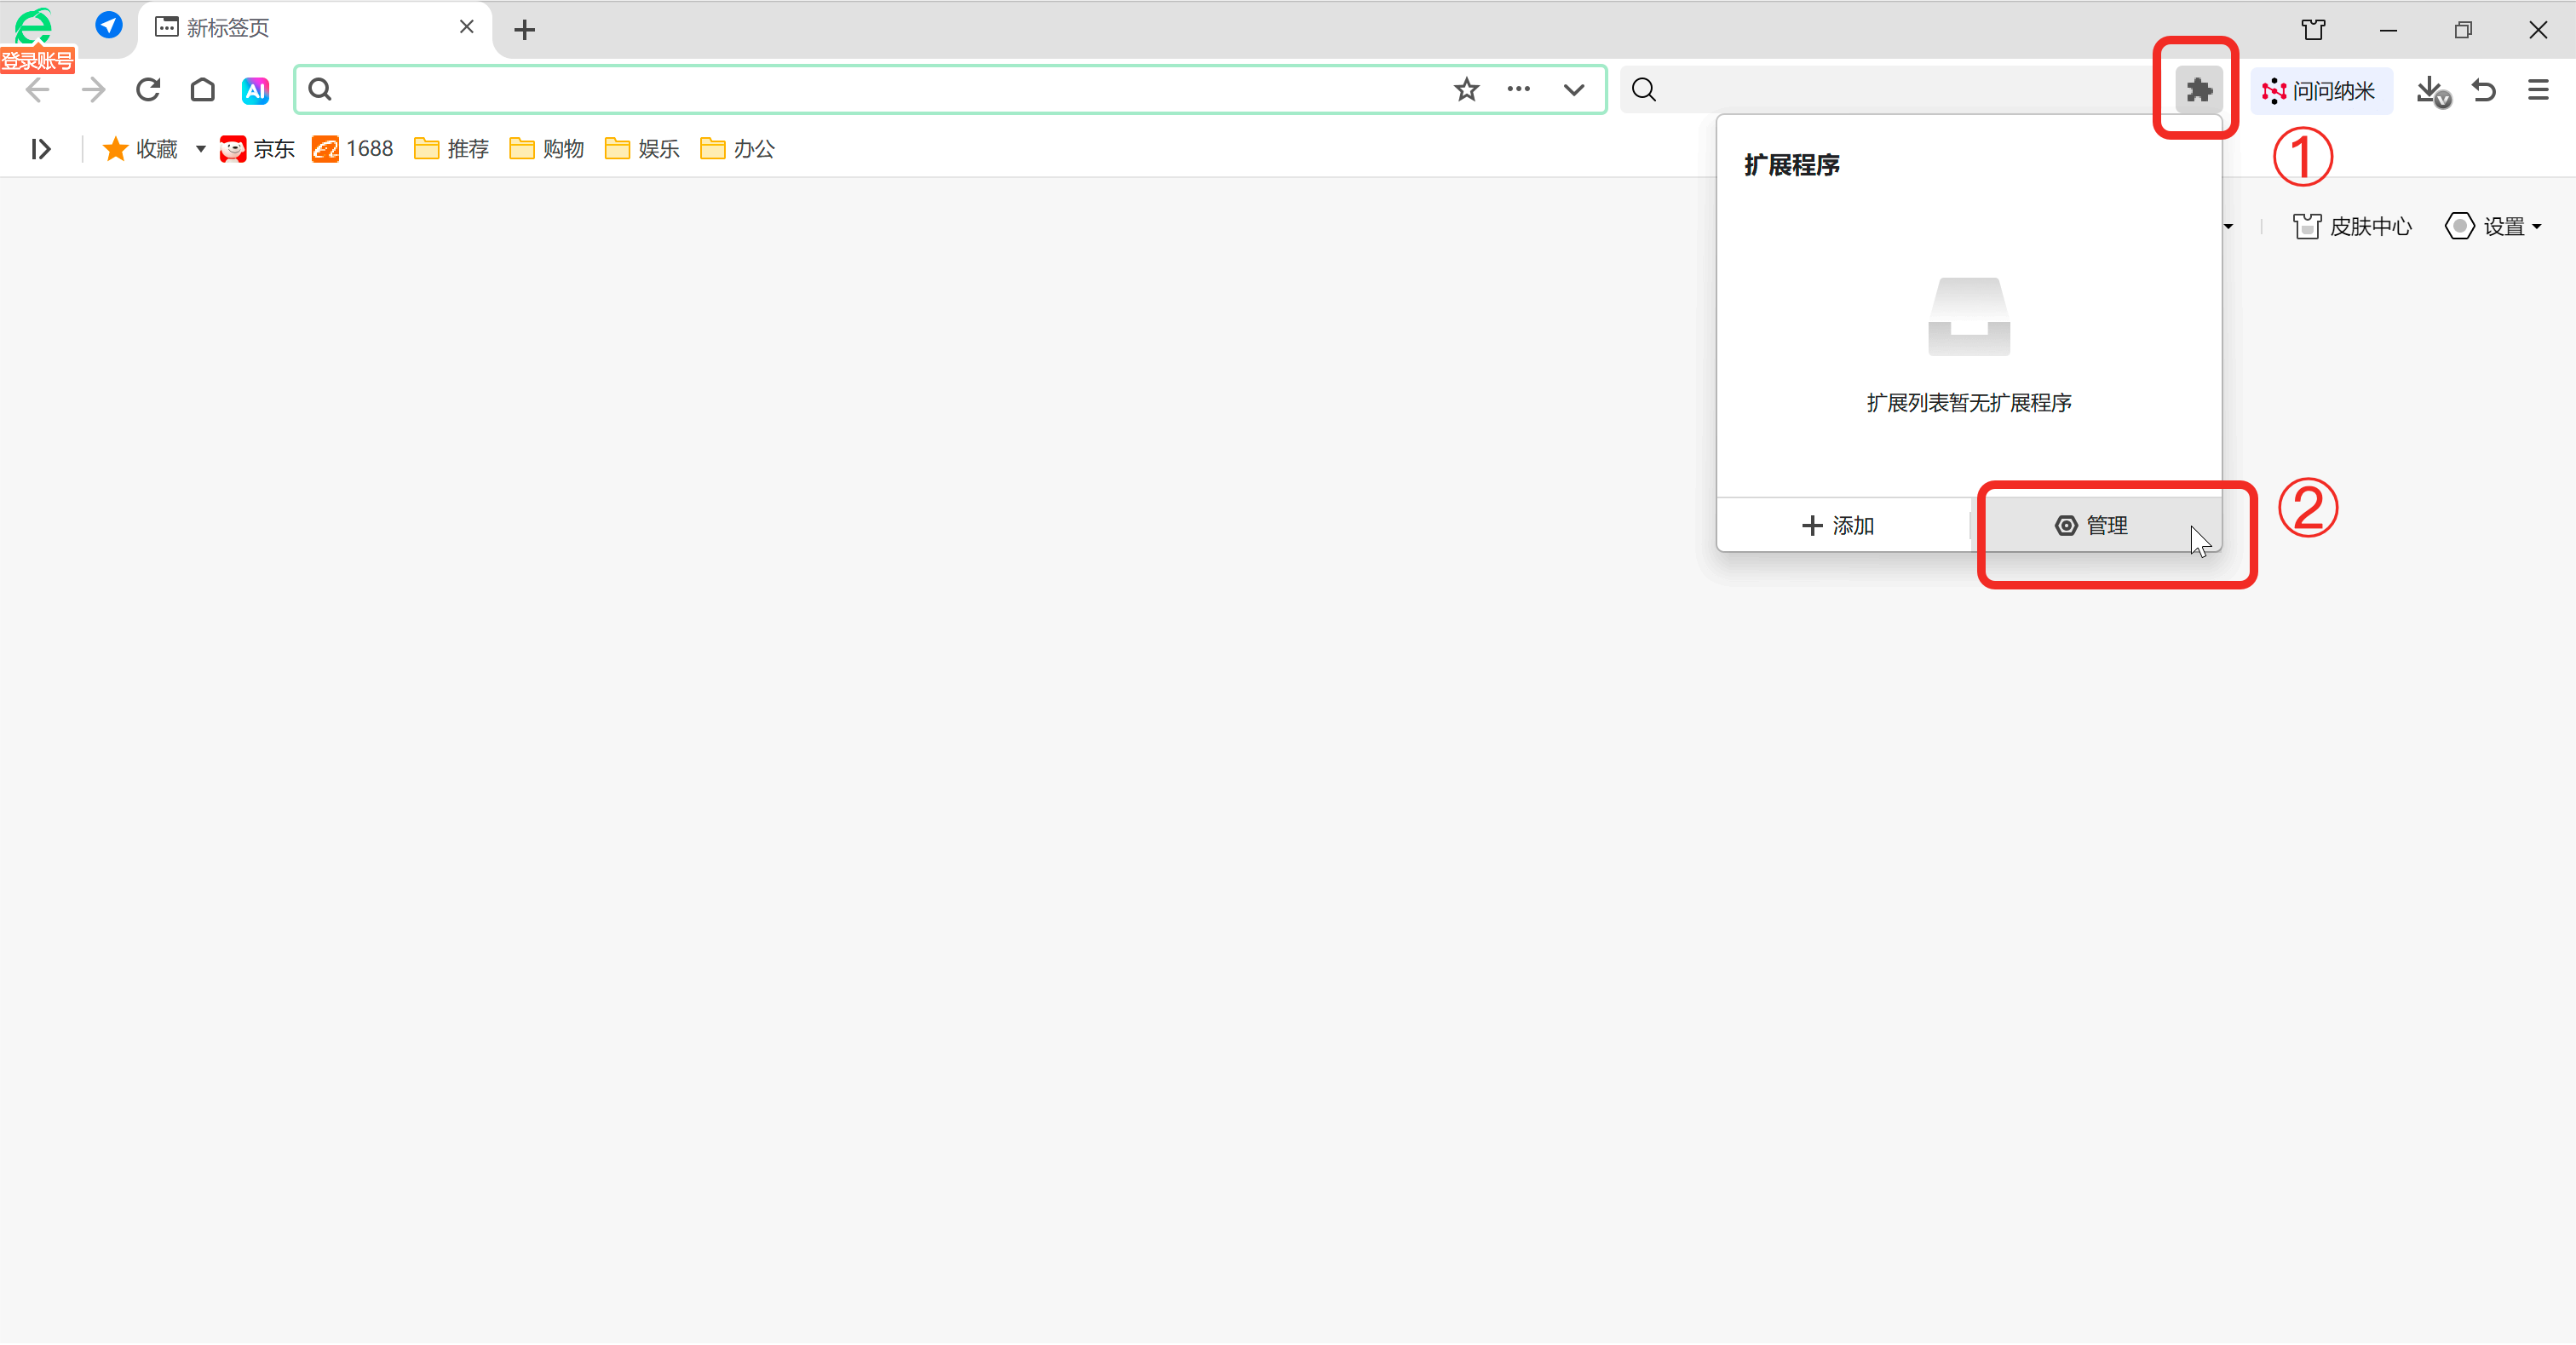The height and width of the screenshot is (1345, 2576).
Task: Open the 办公 bookmark folder
Action: pyautogui.click(x=738, y=149)
